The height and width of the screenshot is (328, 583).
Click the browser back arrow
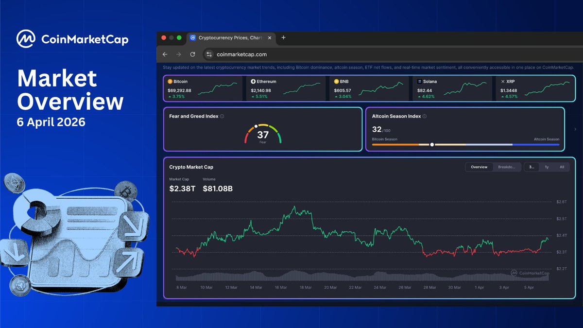[165, 54]
